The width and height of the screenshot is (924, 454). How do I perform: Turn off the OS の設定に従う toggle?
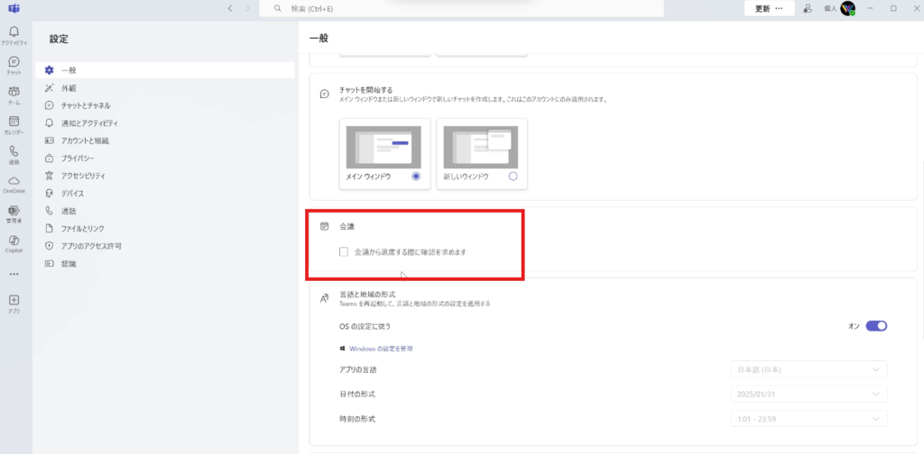pos(876,326)
